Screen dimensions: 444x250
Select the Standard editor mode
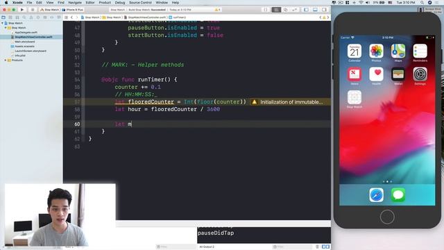pyautogui.click(x=276, y=10)
